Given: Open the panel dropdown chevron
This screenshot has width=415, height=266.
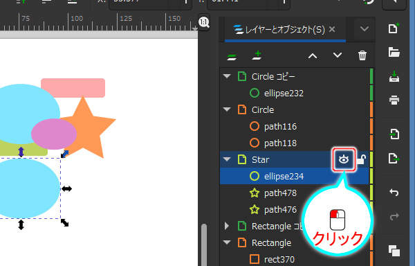Looking at the screenshot, I should pyautogui.click(x=365, y=28).
